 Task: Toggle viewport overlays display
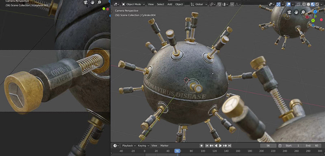[288, 4]
